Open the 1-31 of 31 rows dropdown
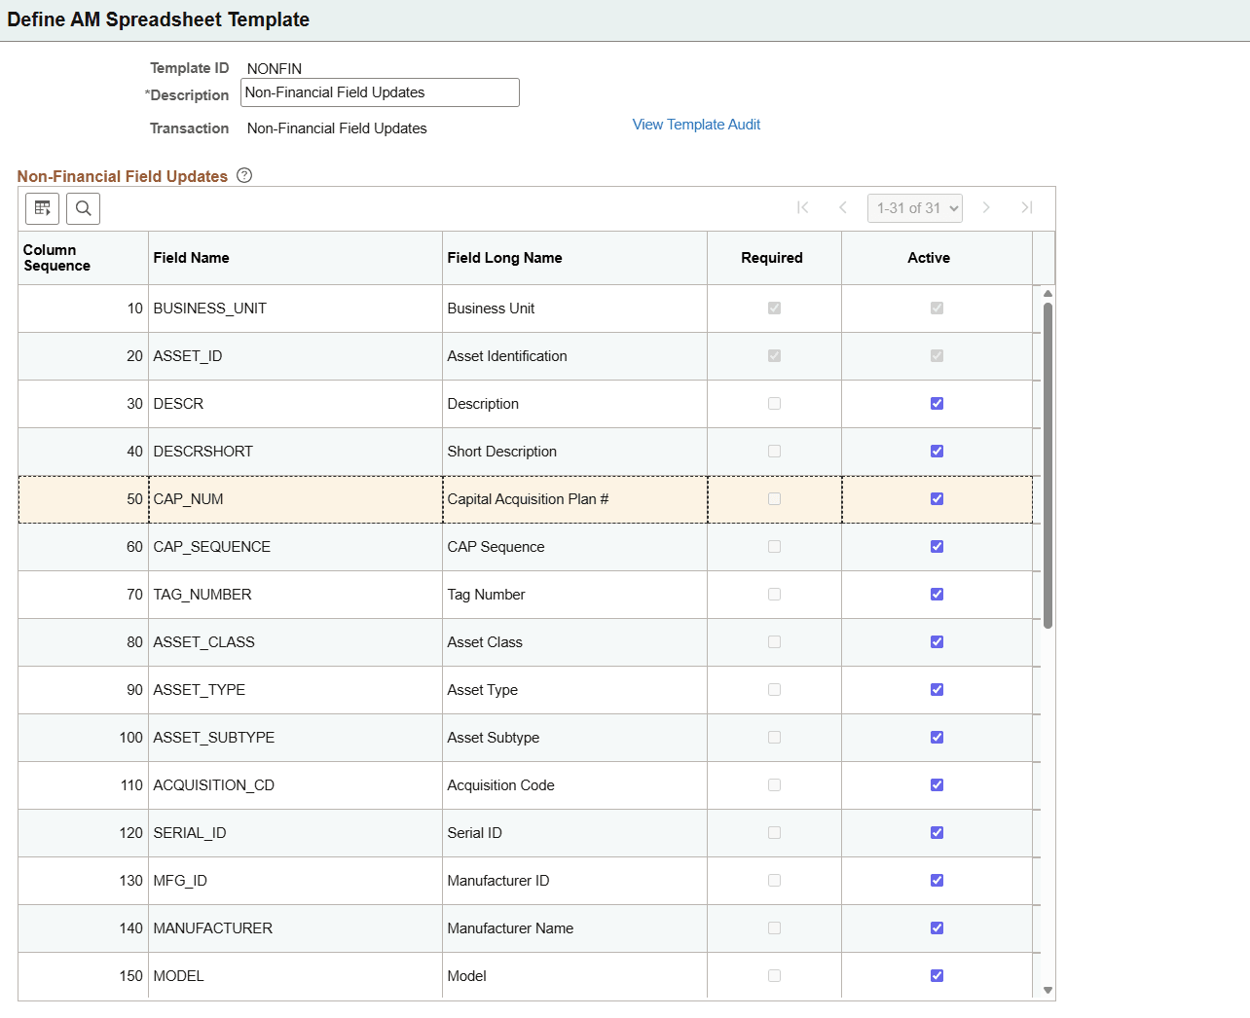Image resolution: width=1250 pixels, height=1018 pixels. tap(914, 208)
